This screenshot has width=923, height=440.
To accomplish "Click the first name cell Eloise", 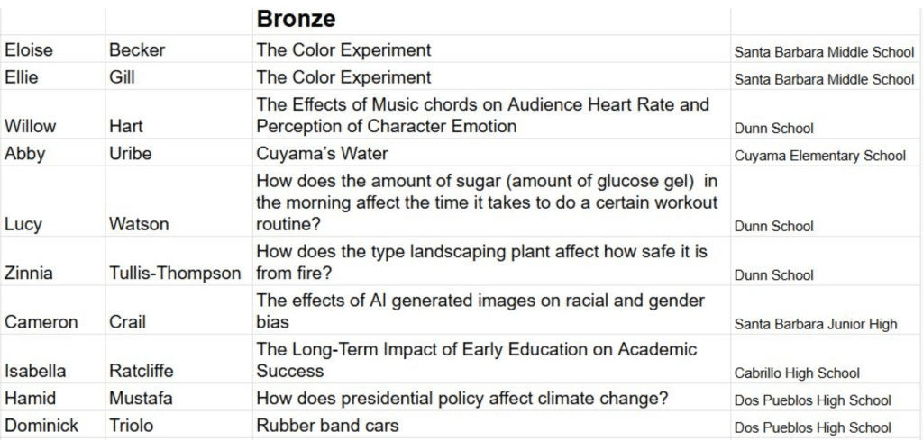I will pos(29,50).
